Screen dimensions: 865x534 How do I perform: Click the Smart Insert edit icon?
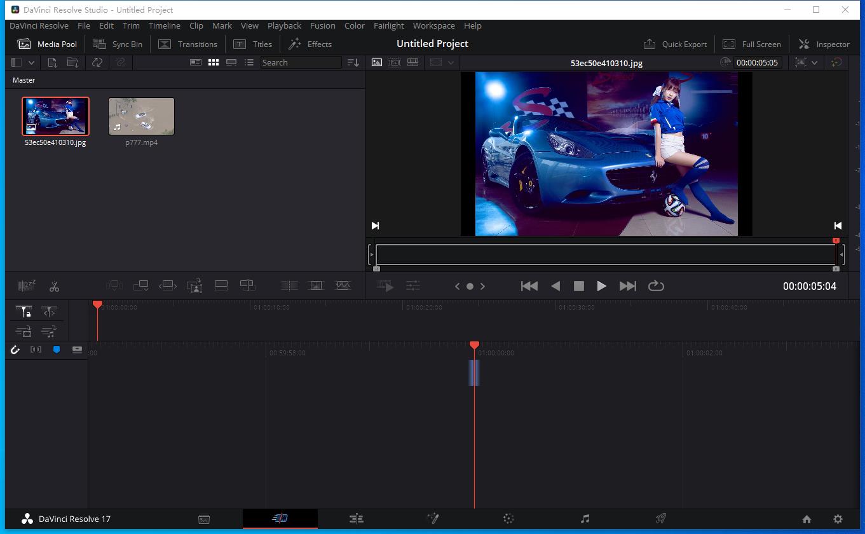click(114, 286)
